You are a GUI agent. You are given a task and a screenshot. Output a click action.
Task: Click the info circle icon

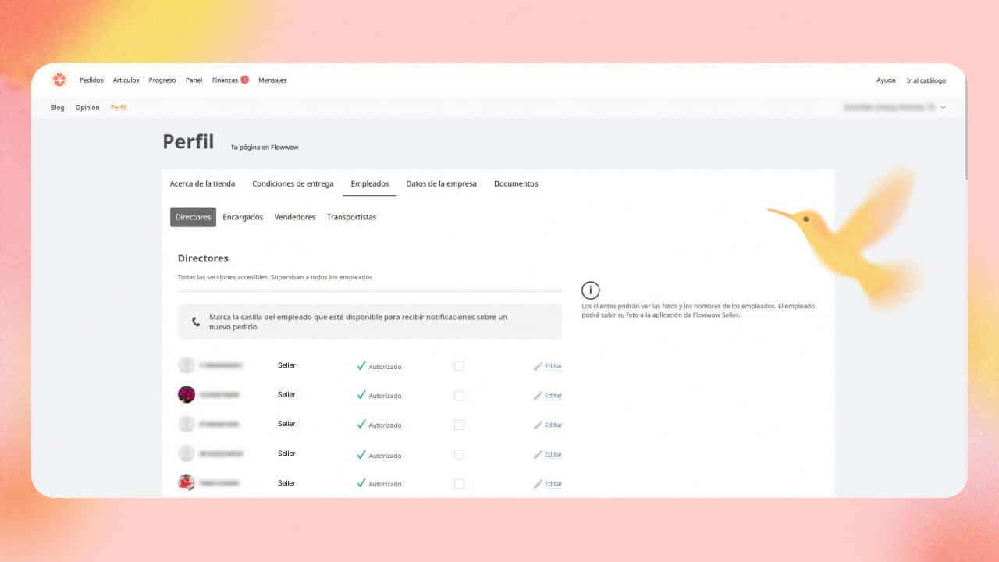coord(591,290)
